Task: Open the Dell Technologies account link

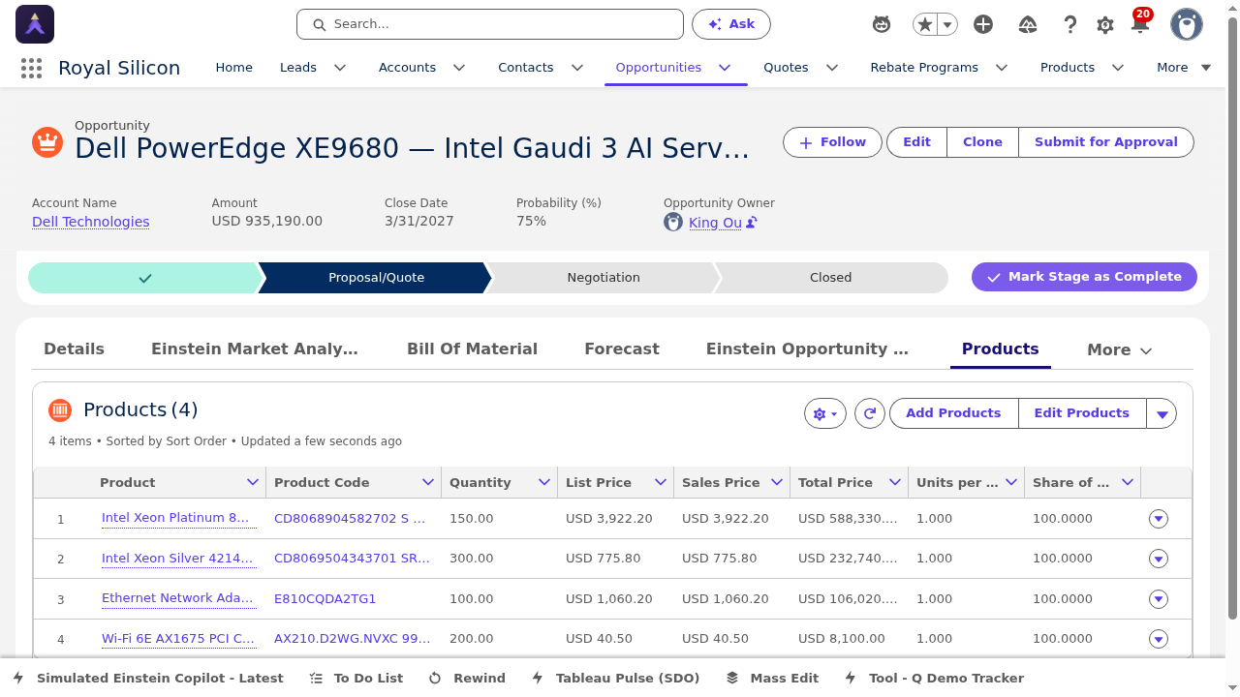Action: pyautogui.click(x=91, y=222)
